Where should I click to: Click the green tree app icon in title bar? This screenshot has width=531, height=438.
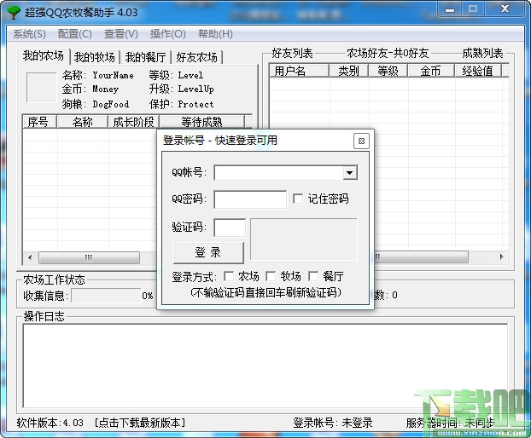click(x=14, y=13)
